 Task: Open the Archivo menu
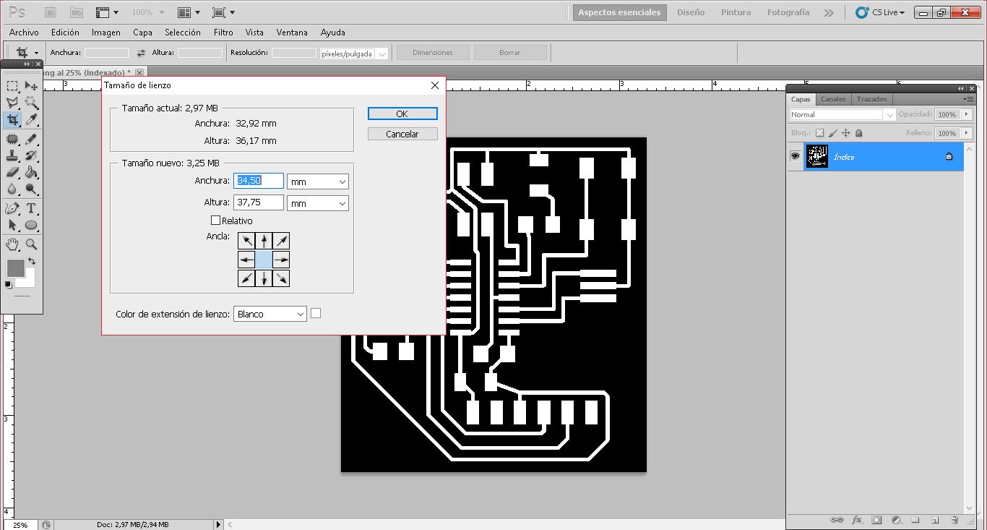click(x=24, y=33)
